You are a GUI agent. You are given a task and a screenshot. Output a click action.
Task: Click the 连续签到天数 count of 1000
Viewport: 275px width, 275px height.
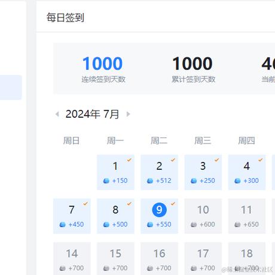click(x=102, y=63)
